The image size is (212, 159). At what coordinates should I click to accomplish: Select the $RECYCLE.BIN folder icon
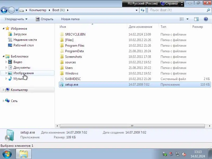tap(62, 34)
